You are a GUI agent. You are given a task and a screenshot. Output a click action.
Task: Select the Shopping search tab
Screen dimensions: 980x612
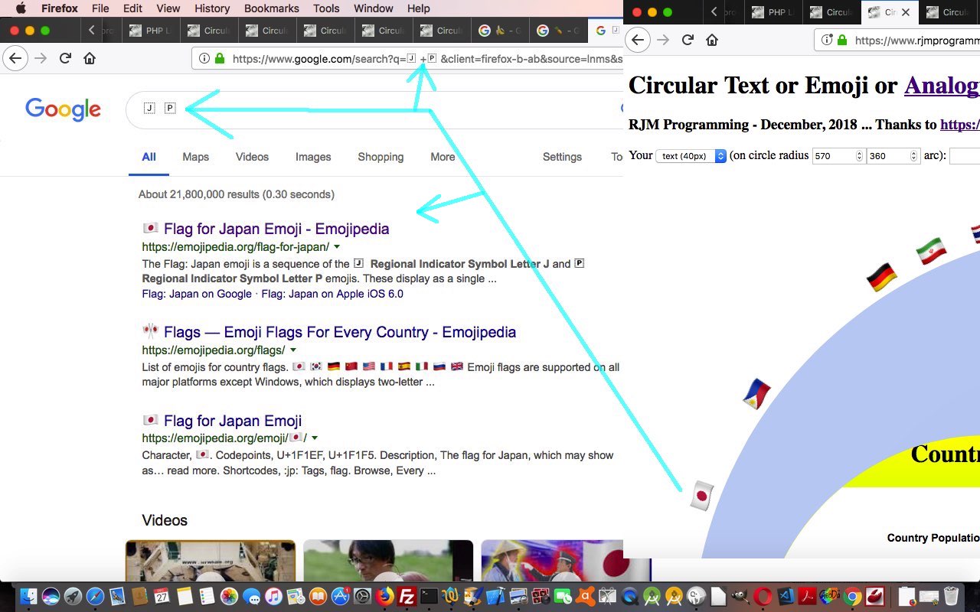(x=381, y=157)
